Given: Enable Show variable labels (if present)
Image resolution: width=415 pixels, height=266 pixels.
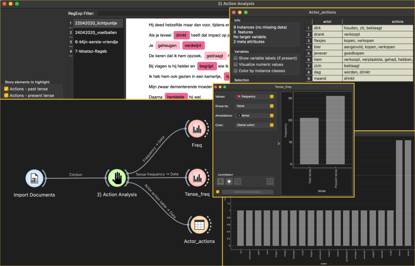Looking at the screenshot, I should (x=235, y=58).
